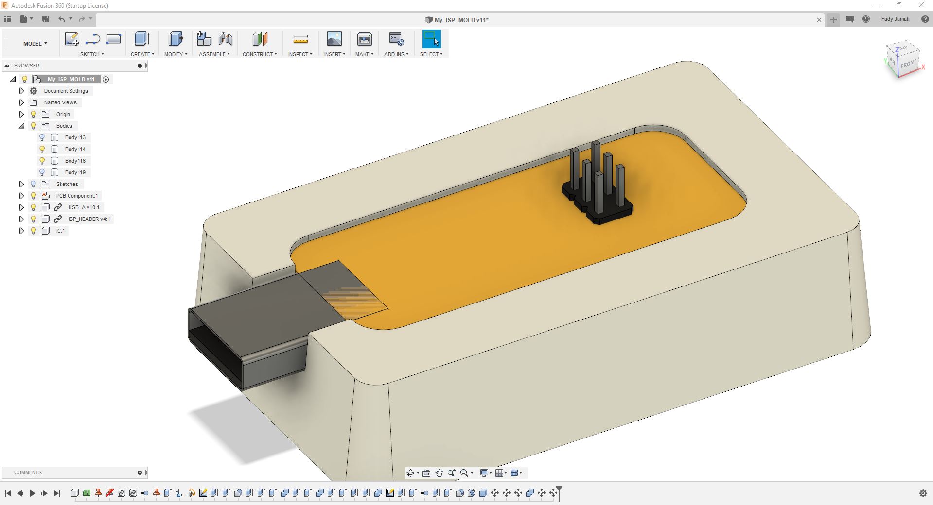
Task: Undo the last action
Action: pos(62,19)
